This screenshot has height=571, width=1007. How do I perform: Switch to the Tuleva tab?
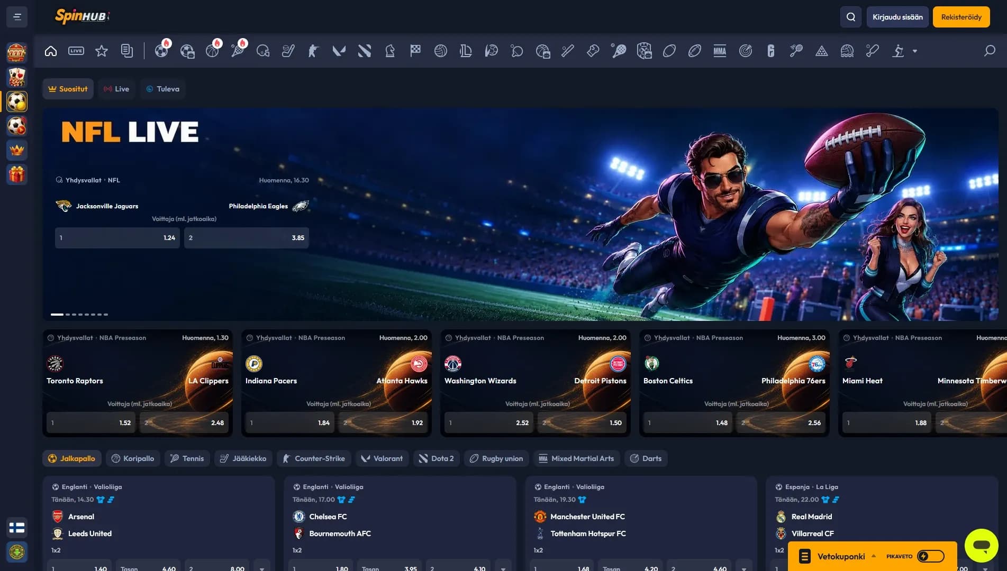[x=163, y=89]
